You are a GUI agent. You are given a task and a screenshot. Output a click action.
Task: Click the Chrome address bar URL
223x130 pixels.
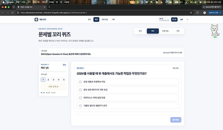[x=54, y=13]
